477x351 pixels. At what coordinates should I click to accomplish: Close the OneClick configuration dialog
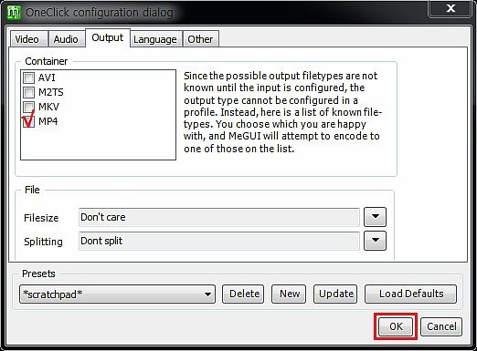[x=450, y=8]
